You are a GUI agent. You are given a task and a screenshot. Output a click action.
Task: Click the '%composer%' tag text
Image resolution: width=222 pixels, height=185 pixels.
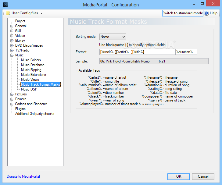pyautogui.click(x=152, y=96)
